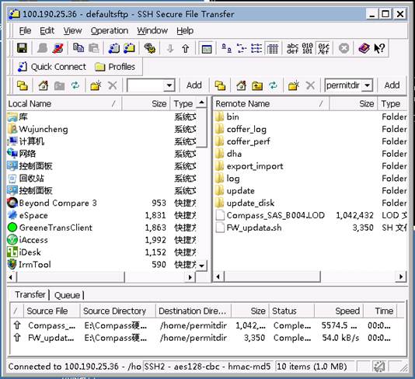Image resolution: width=415 pixels, height=379 pixels.
Task: Refresh the local pane
Action: point(75,85)
